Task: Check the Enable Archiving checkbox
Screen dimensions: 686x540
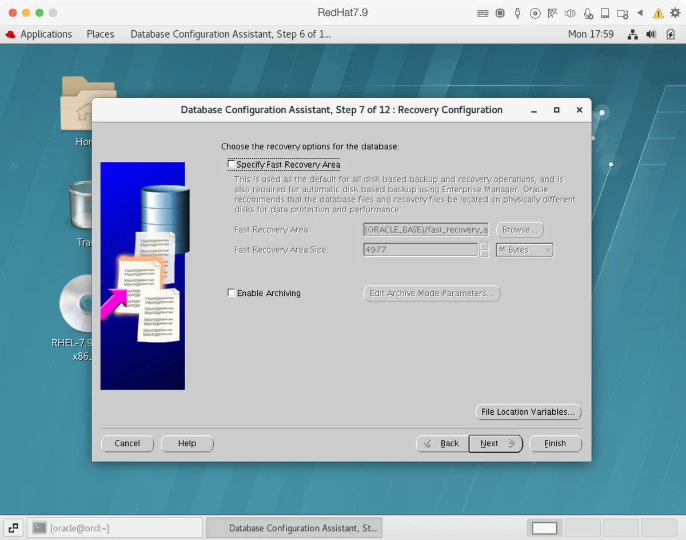Action: coord(232,292)
